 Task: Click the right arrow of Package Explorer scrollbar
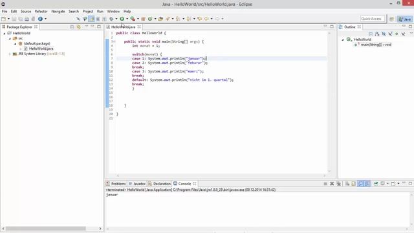click(x=100, y=228)
